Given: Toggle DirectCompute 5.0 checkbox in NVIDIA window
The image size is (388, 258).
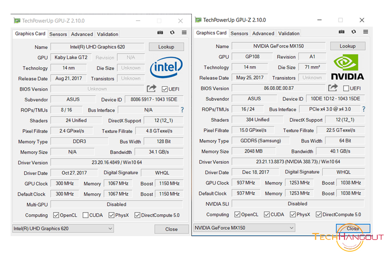Looking at the screenshot, I should [319, 215].
